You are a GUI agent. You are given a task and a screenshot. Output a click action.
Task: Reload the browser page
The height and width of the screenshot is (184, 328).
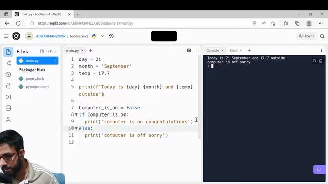(x=18, y=23)
